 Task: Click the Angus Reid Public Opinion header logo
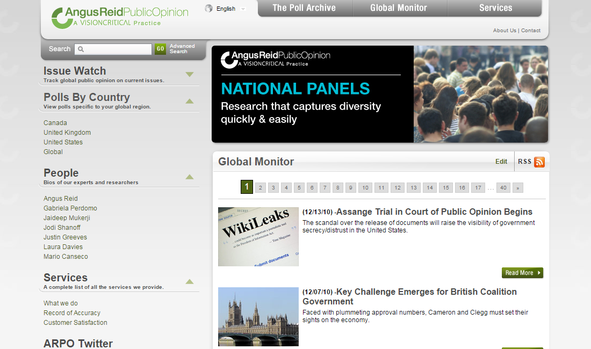click(120, 17)
